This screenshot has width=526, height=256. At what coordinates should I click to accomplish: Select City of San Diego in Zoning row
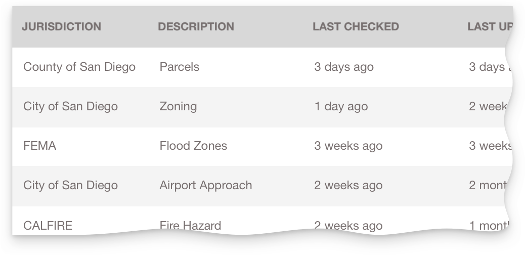click(x=70, y=106)
